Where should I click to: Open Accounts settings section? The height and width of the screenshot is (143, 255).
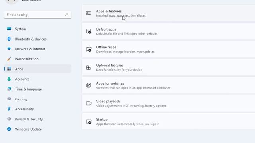tap(38, 79)
